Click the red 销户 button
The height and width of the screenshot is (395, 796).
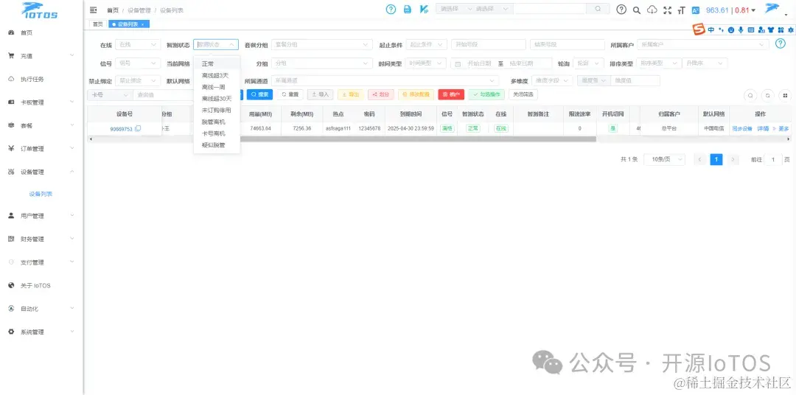451,94
